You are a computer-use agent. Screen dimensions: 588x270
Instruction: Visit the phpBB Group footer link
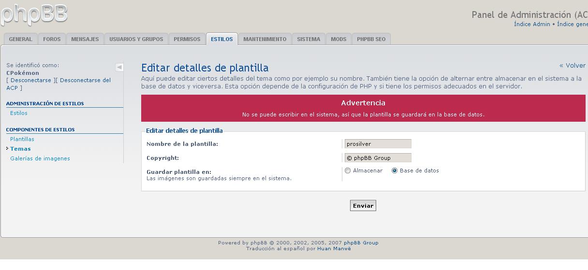point(361,243)
